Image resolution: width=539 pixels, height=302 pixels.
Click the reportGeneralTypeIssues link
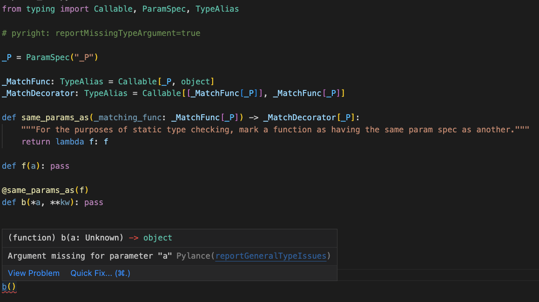271,255
